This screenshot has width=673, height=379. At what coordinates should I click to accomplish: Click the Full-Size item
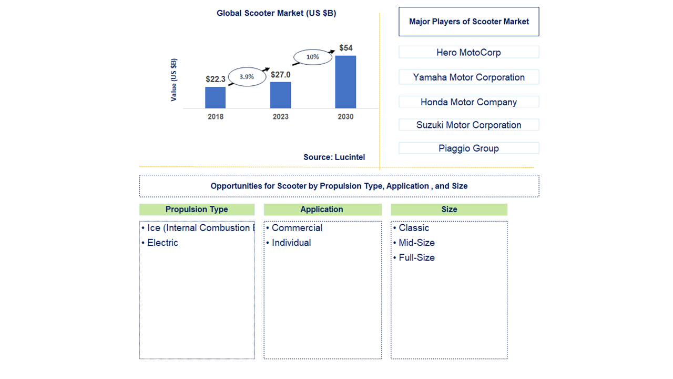click(414, 257)
